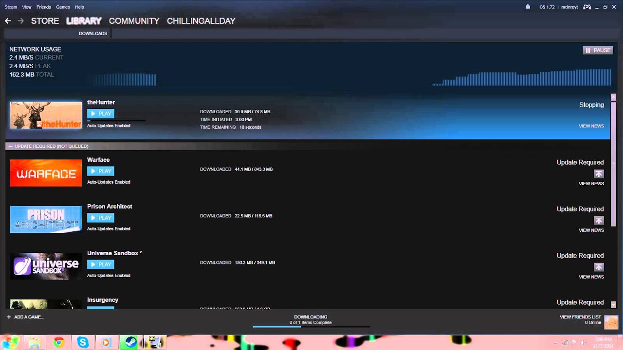The image size is (623, 350).
Task: Queue the Warface update arrow icon
Action: click(x=599, y=174)
